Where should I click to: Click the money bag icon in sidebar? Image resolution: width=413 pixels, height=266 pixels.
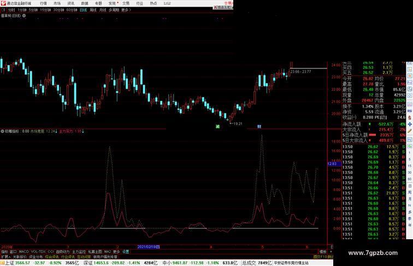coord(410,118)
